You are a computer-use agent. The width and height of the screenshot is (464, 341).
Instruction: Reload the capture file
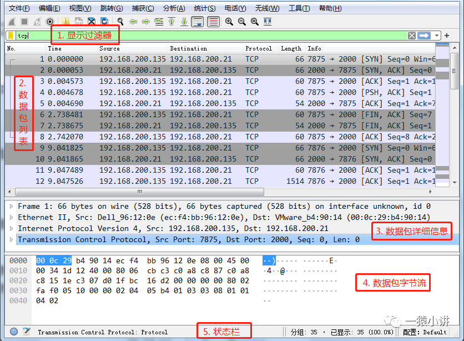coord(104,22)
